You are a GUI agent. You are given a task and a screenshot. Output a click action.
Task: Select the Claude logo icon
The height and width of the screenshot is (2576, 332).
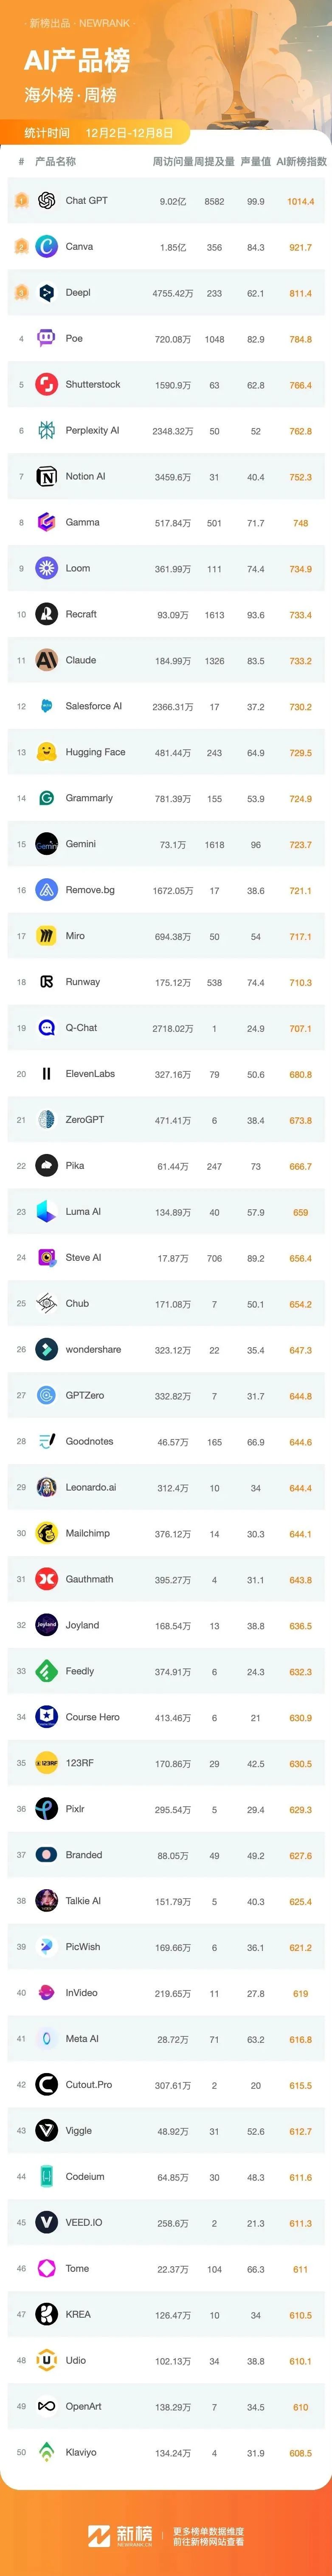coord(46,661)
